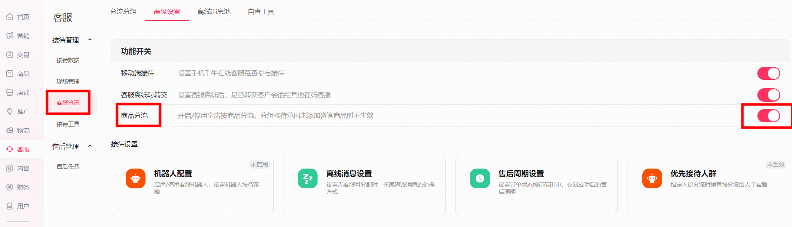
Task: Click the description beginning 开启/停用全店按商品分流
Action: [x=275, y=115]
